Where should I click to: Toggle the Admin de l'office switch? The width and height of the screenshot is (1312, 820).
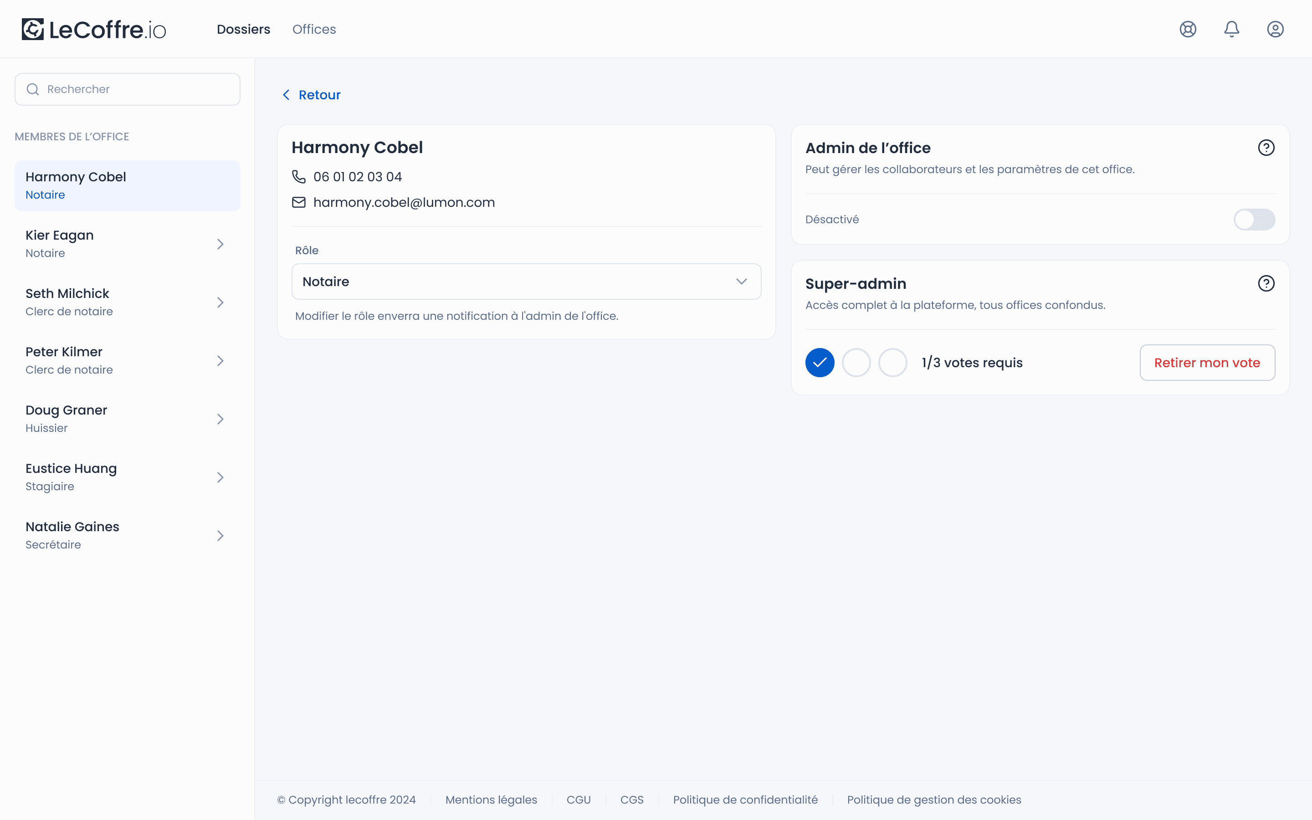point(1254,220)
